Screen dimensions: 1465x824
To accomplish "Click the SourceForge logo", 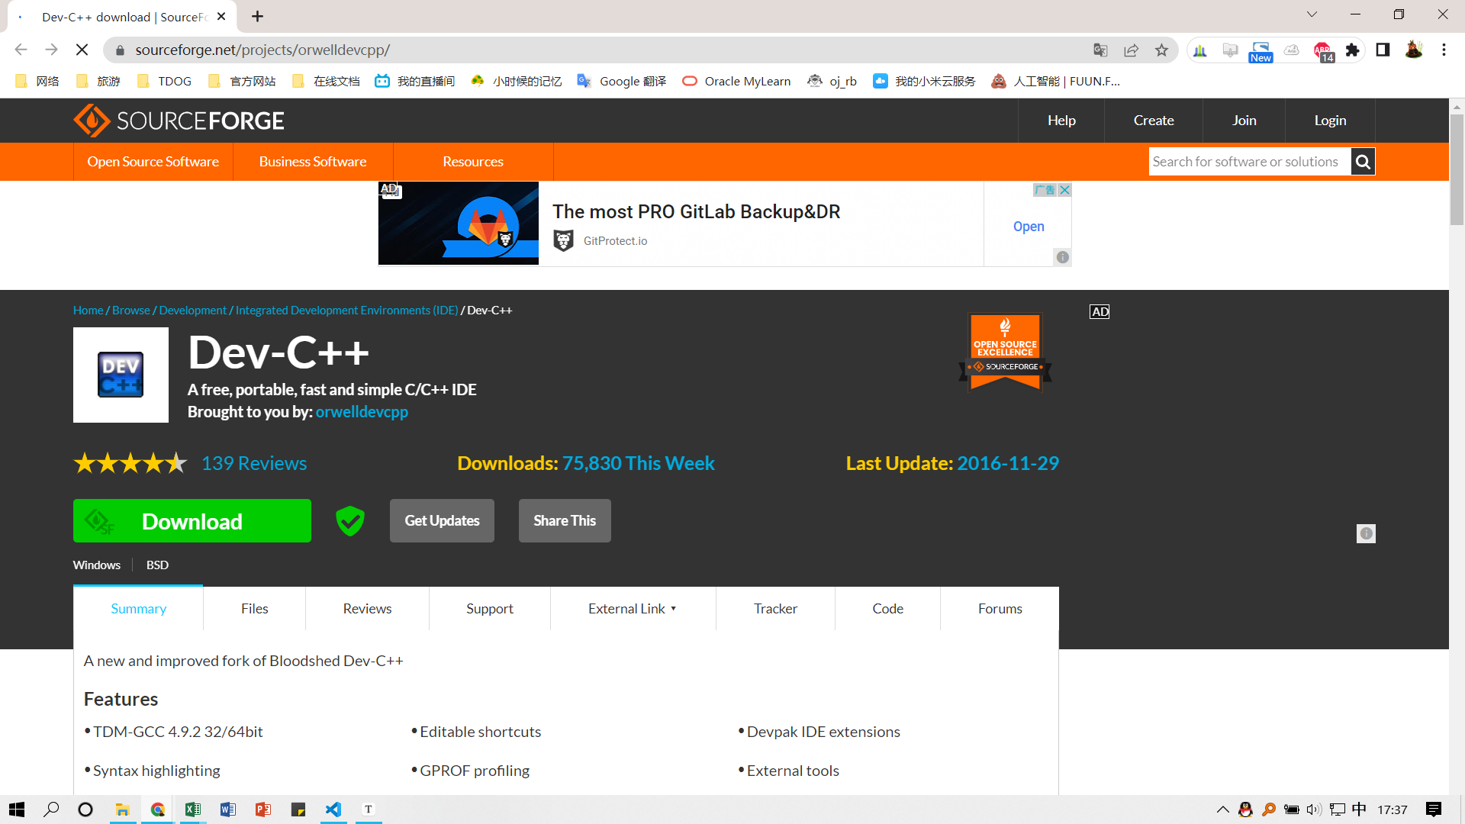I will (179, 121).
